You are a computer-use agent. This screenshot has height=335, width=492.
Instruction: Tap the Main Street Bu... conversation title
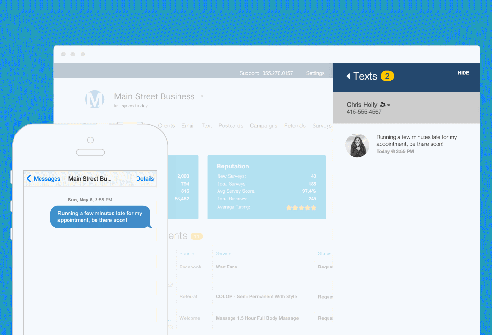90,179
